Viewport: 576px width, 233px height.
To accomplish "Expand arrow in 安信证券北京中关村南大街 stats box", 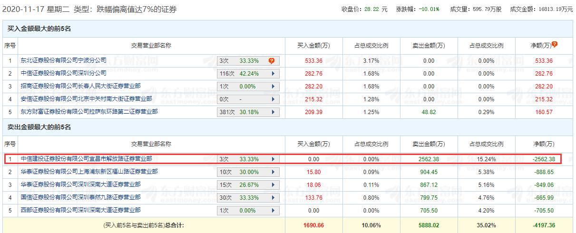I will point(273,99).
